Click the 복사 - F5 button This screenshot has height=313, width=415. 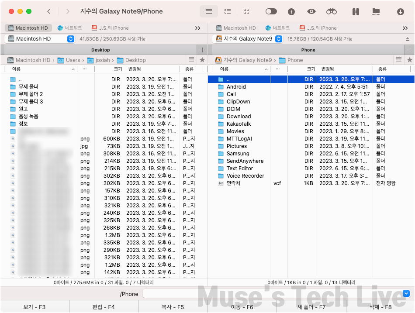pos(173,307)
